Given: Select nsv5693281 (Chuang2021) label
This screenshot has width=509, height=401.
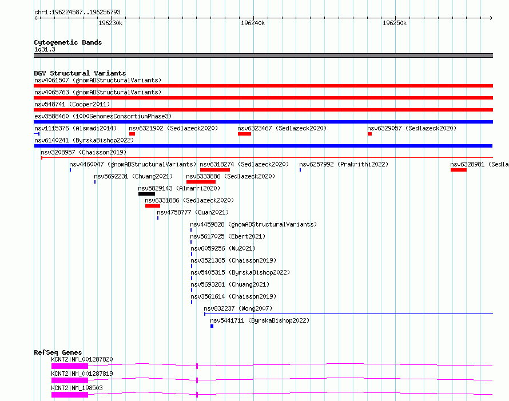Looking at the screenshot, I should pyautogui.click(x=230, y=284).
